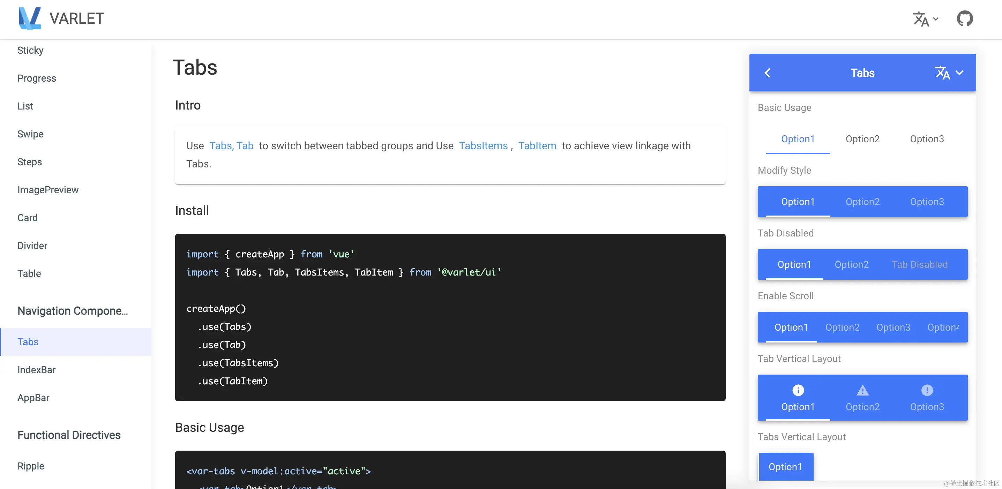Select the warning triangle icon tab
The height and width of the screenshot is (489, 1002).
click(862, 390)
